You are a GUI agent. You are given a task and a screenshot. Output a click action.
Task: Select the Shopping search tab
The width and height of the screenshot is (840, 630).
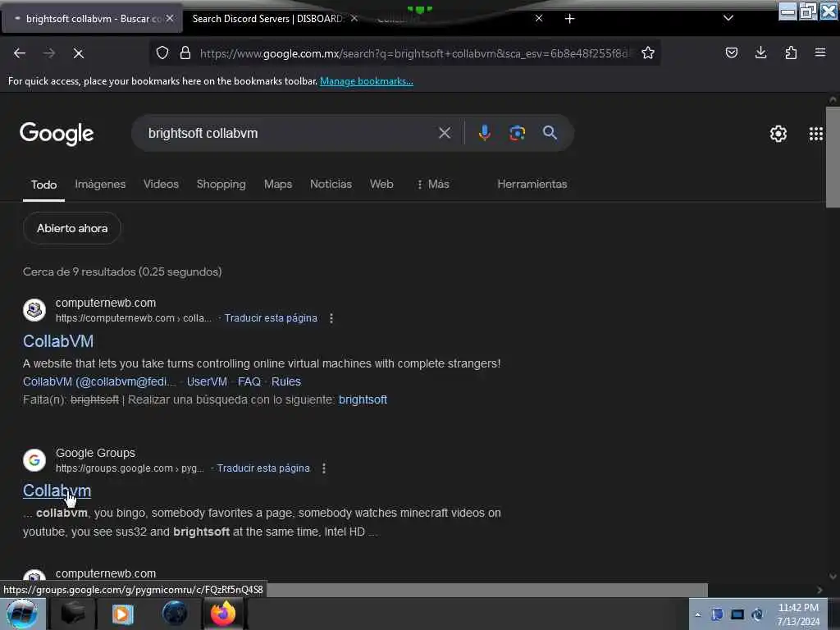click(x=221, y=184)
